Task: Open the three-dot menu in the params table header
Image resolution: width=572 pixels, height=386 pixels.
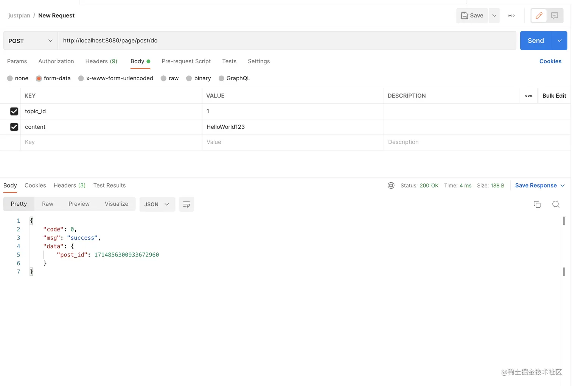Action: [x=528, y=96]
